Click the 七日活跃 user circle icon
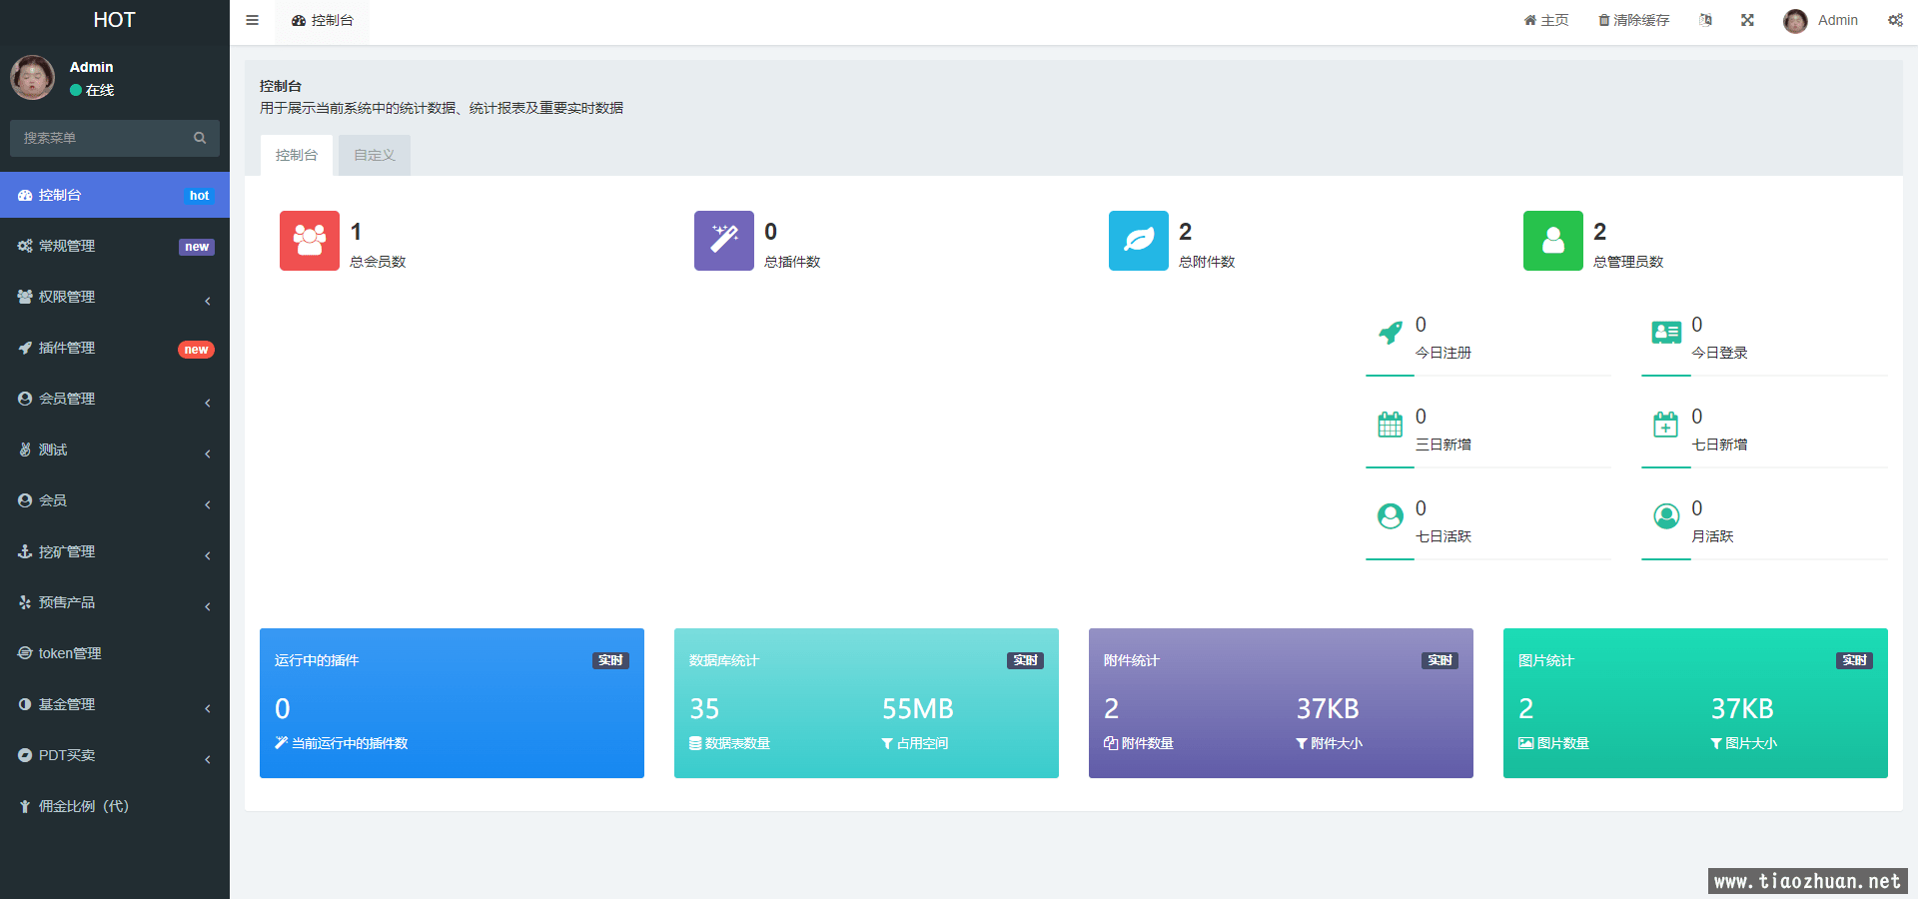 click(x=1391, y=516)
